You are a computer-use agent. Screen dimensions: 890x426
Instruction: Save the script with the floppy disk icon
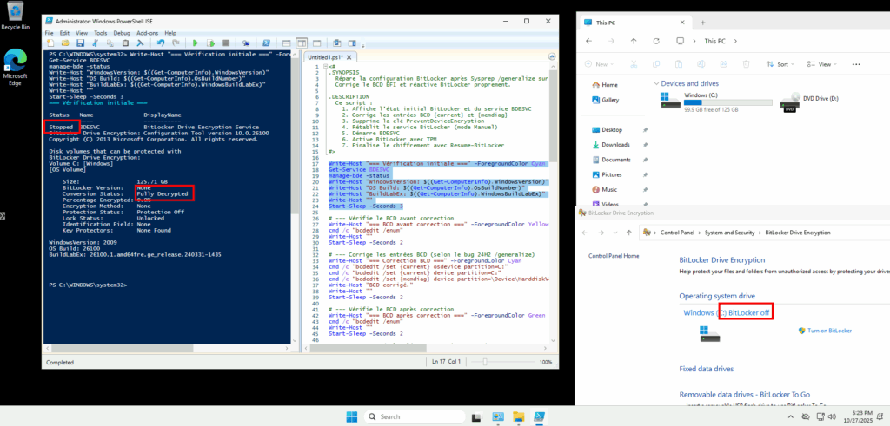[x=80, y=43]
